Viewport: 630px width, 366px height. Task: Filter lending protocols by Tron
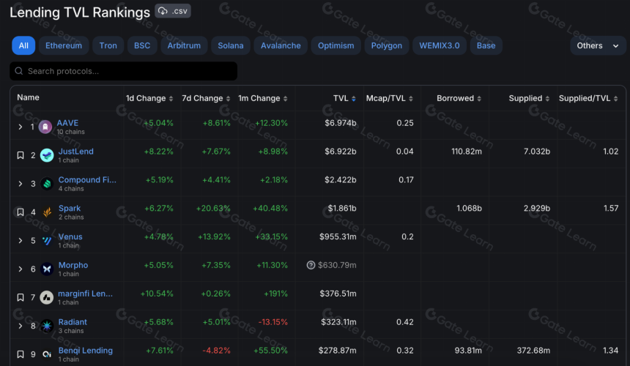[x=108, y=45]
